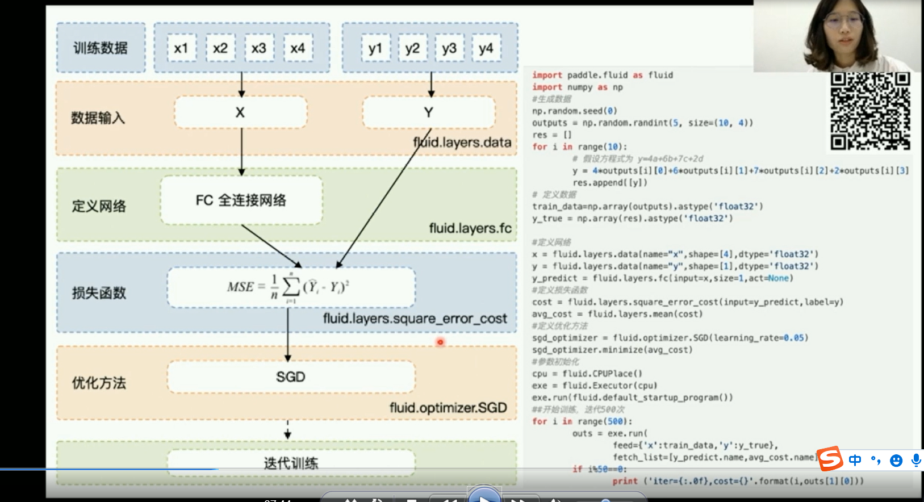
Task: Toggle Chinese input mode 中 icon
Action: tap(855, 460)
